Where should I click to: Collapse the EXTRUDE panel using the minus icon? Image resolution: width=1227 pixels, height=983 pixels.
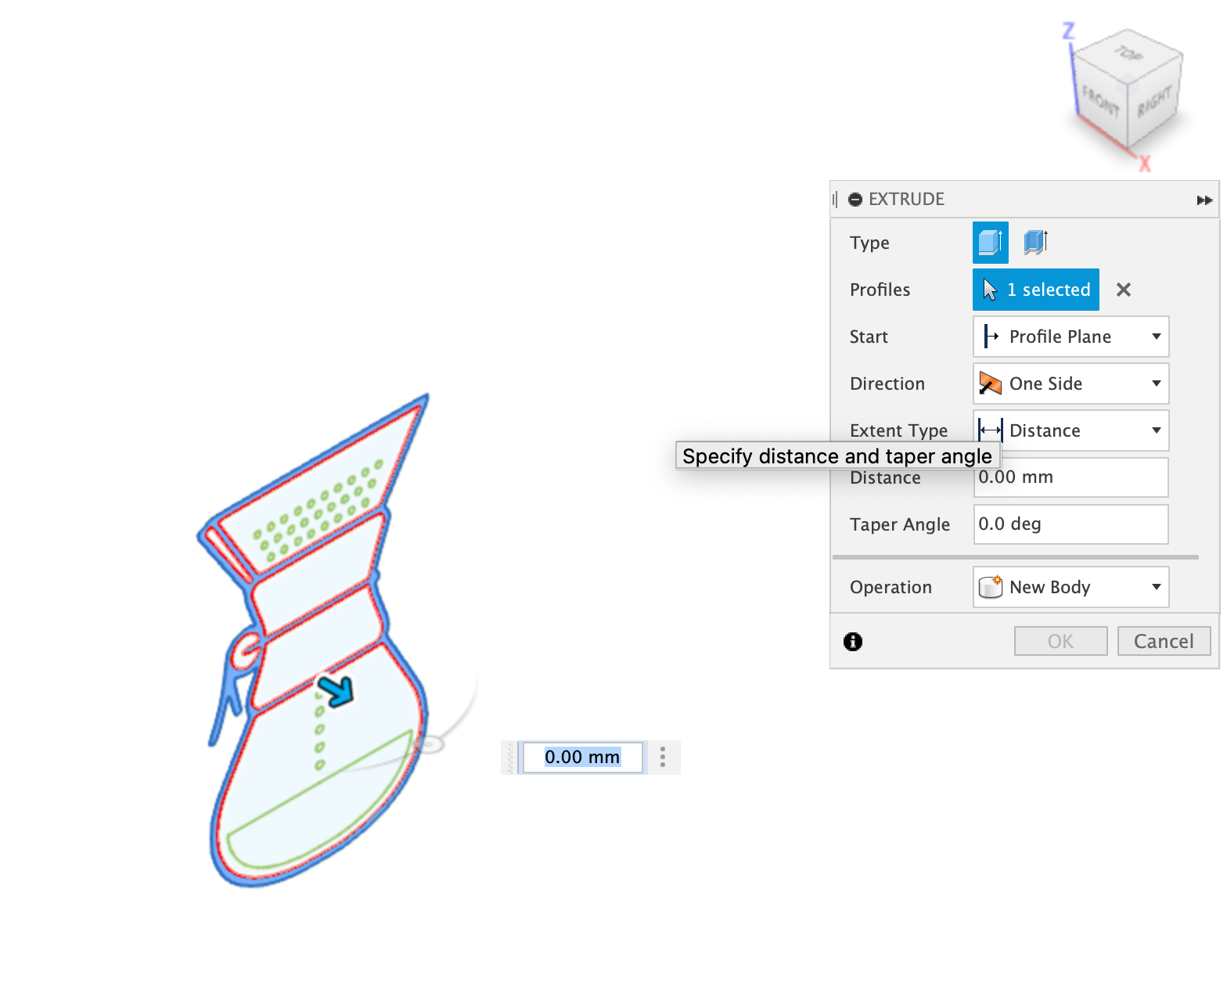tap(855, 200)
